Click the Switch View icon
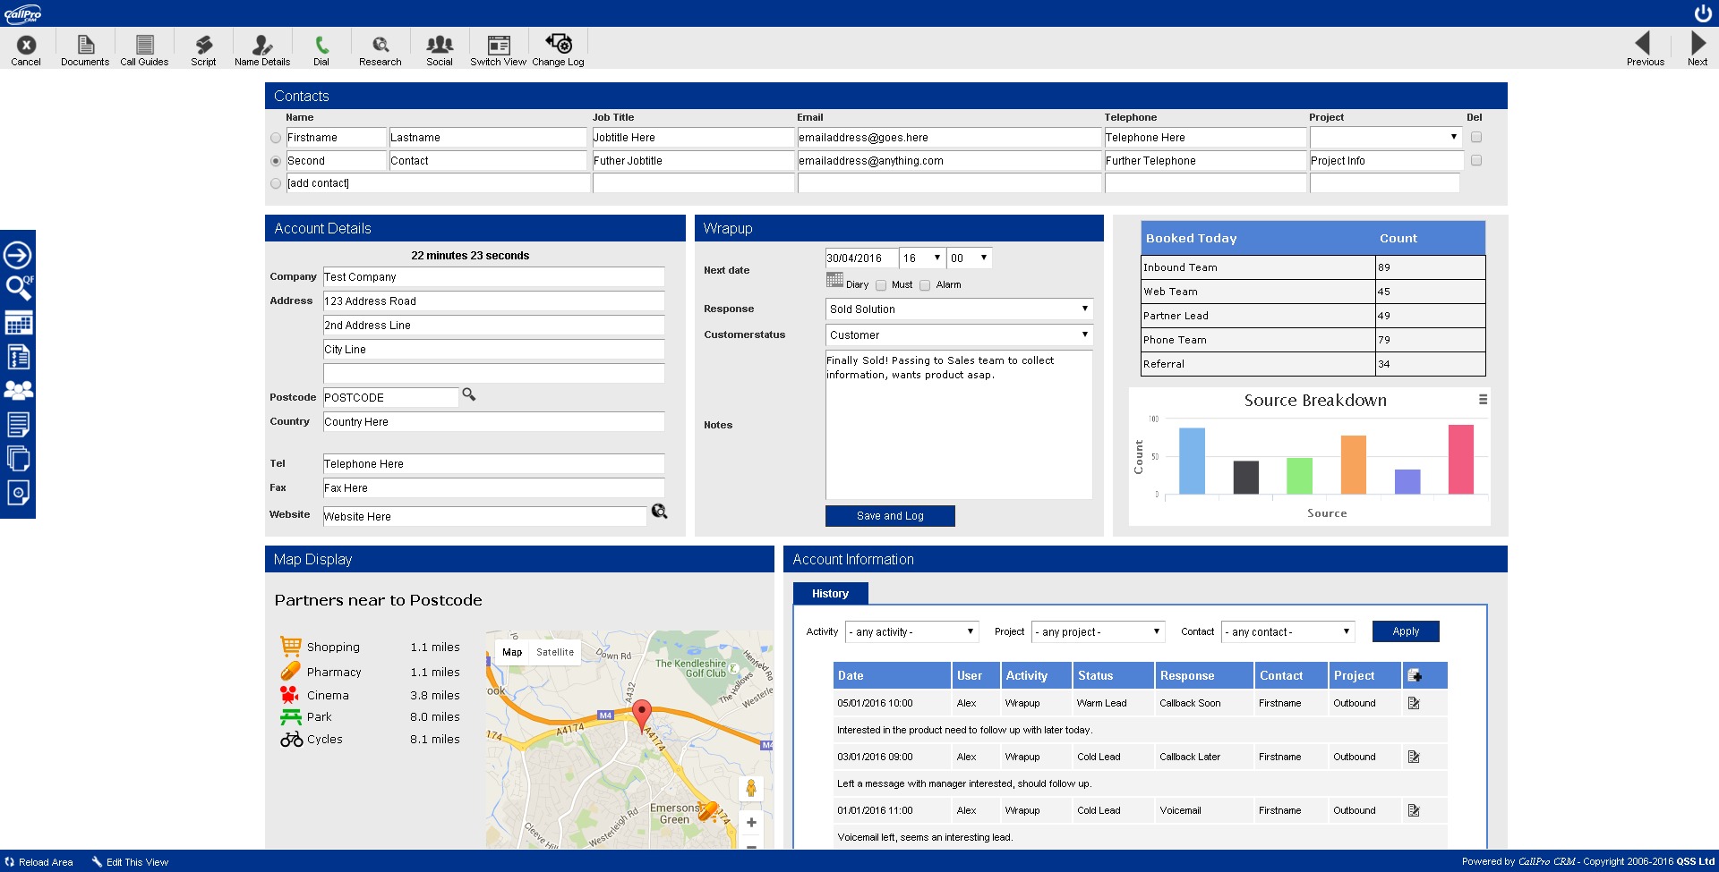 [x=499, y=45]
